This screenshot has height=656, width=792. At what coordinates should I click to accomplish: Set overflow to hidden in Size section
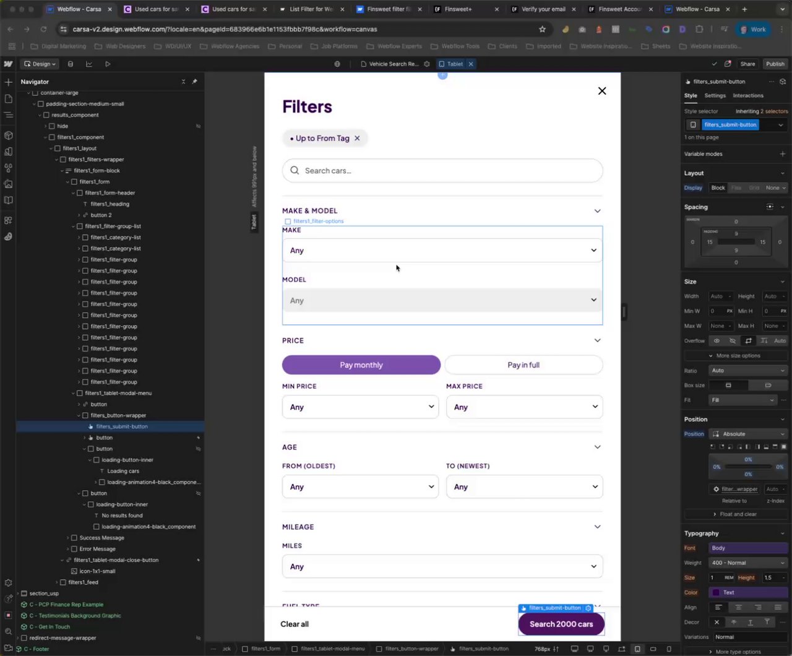tap(733, 341)
